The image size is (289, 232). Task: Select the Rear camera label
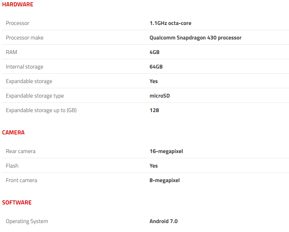coord(21,151)
